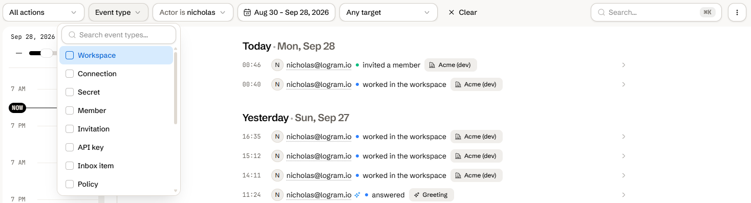751x203 pixels.
Task: Click the Yesterday Sun, Sep 27 heading
Action: pyautogui.click(x=296, y=118)
